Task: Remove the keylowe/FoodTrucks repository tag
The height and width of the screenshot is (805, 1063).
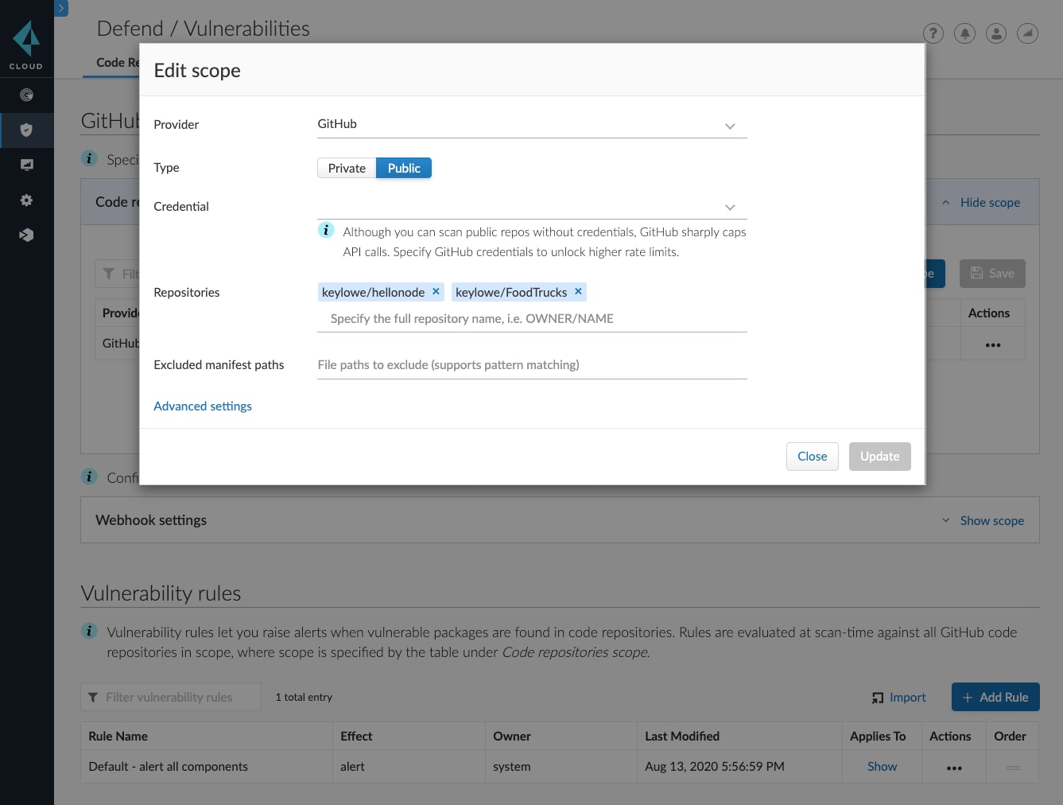Action: (578, 292)
